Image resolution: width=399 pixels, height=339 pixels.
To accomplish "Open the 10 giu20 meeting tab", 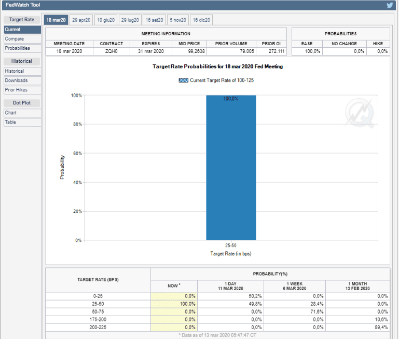I will click(x=106, y=20).
